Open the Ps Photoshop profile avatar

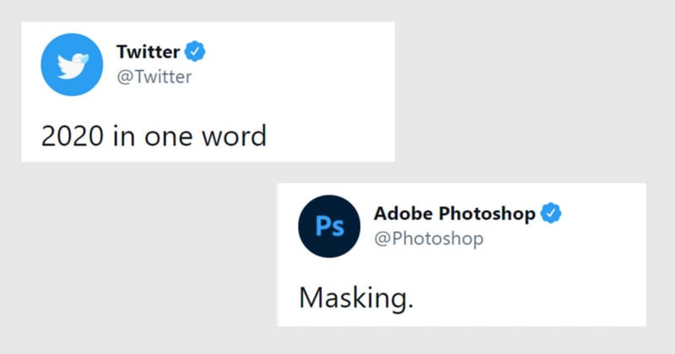click(330, 226)
